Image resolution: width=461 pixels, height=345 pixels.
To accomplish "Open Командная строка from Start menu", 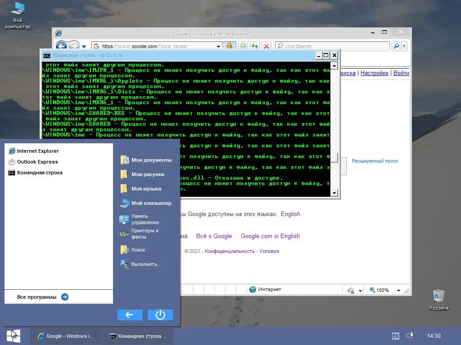I will tap(36, 172).
